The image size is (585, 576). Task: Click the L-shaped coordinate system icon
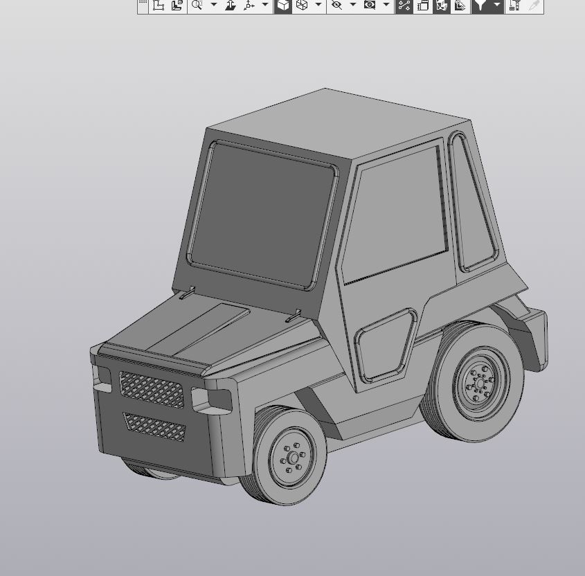click(159, 6)
